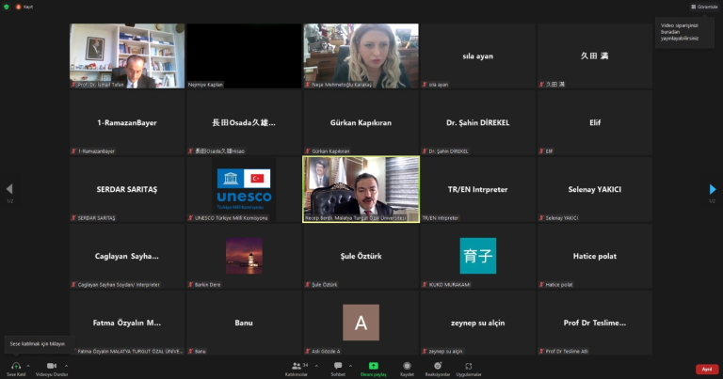Open the Katılımcılar participants panel
The height and width of the screenshot is (379, 723).
(297, 365)
